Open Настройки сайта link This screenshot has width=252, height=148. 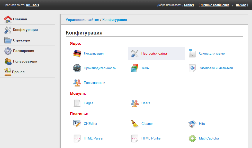click(154, 54)
